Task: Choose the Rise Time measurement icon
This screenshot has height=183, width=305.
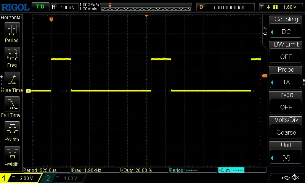Action: point(12,79)
